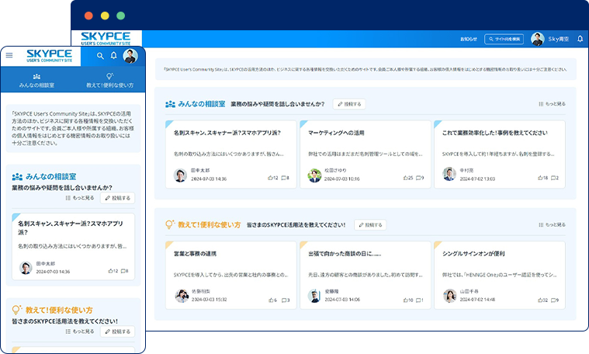The image size is (589, 354).
Task: Click author avatar on シングルサインオンが便利 card
Action: (449, 296)
